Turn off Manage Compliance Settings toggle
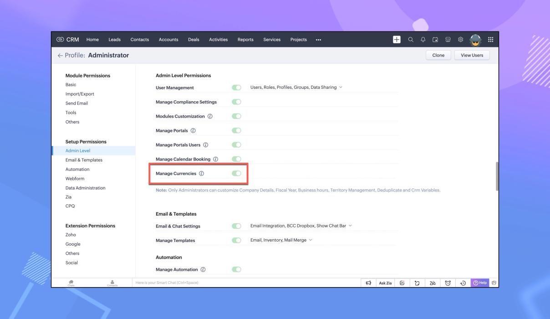Image resolution: width=550 pixels, height=319 pixels. (x=236, y=102)
